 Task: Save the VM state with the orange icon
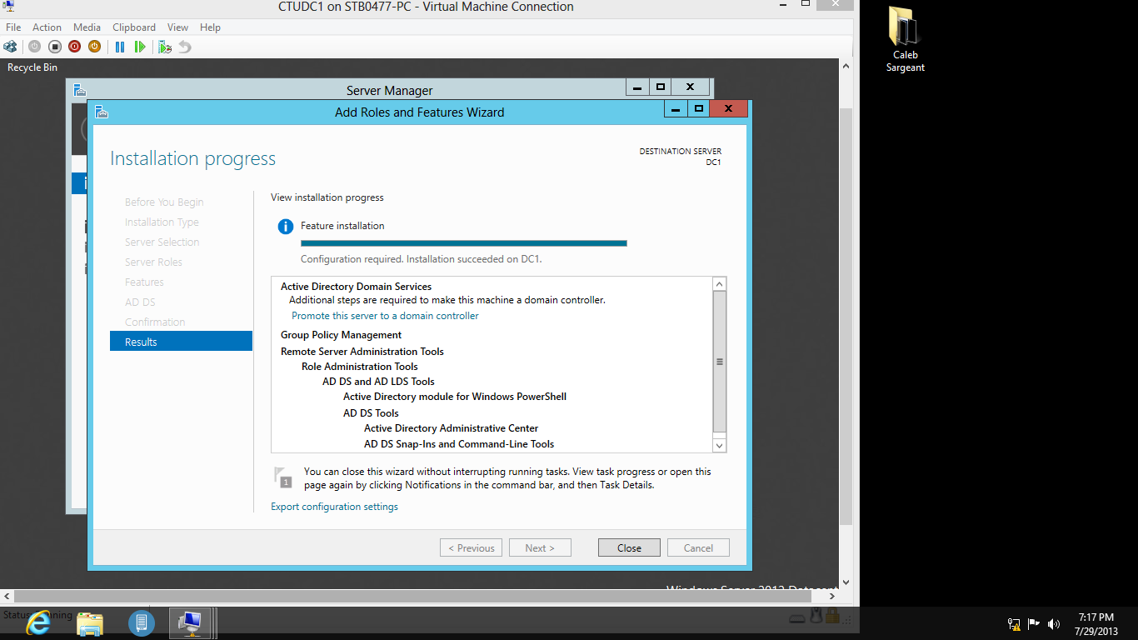(x=94, y=47)
